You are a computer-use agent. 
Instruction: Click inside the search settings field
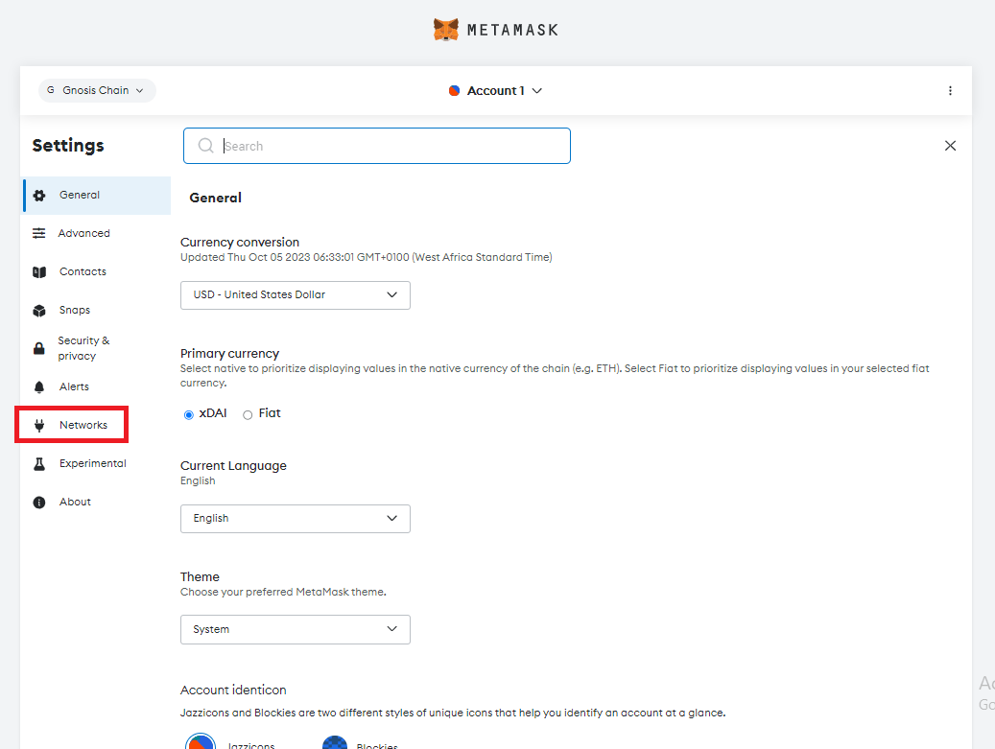[376, 146]
